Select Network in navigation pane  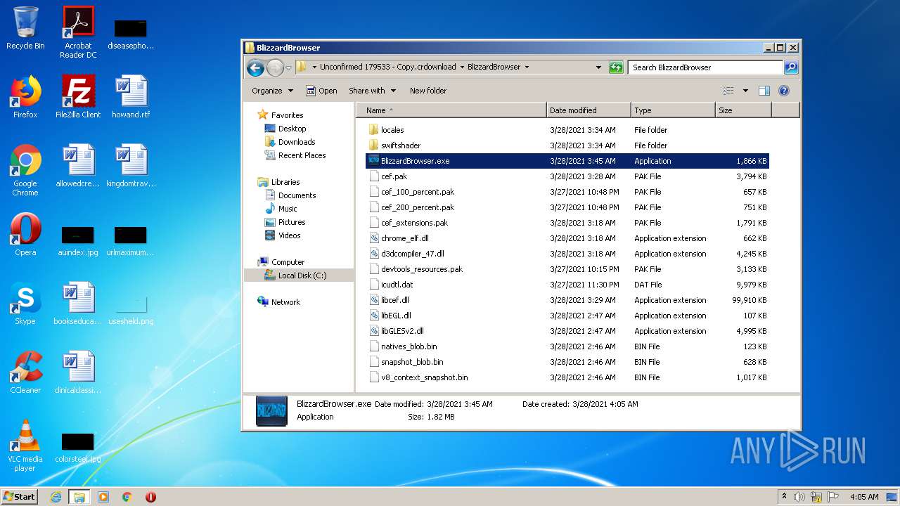(x=285, y=302)
